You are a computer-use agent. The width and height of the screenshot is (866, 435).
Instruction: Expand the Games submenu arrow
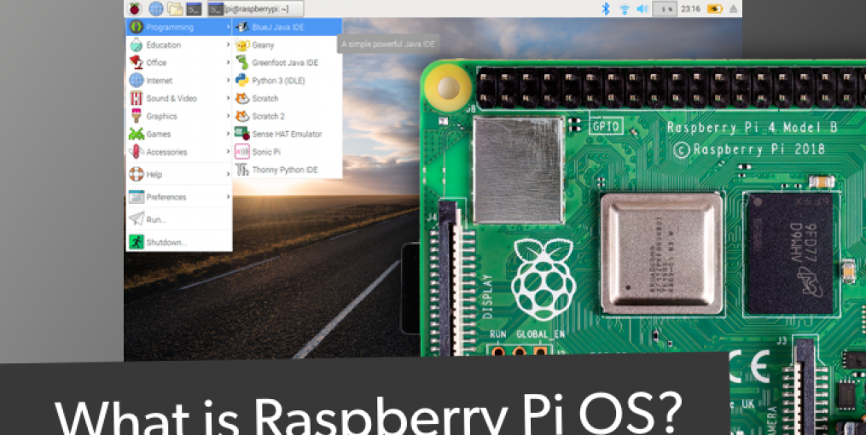228,134
